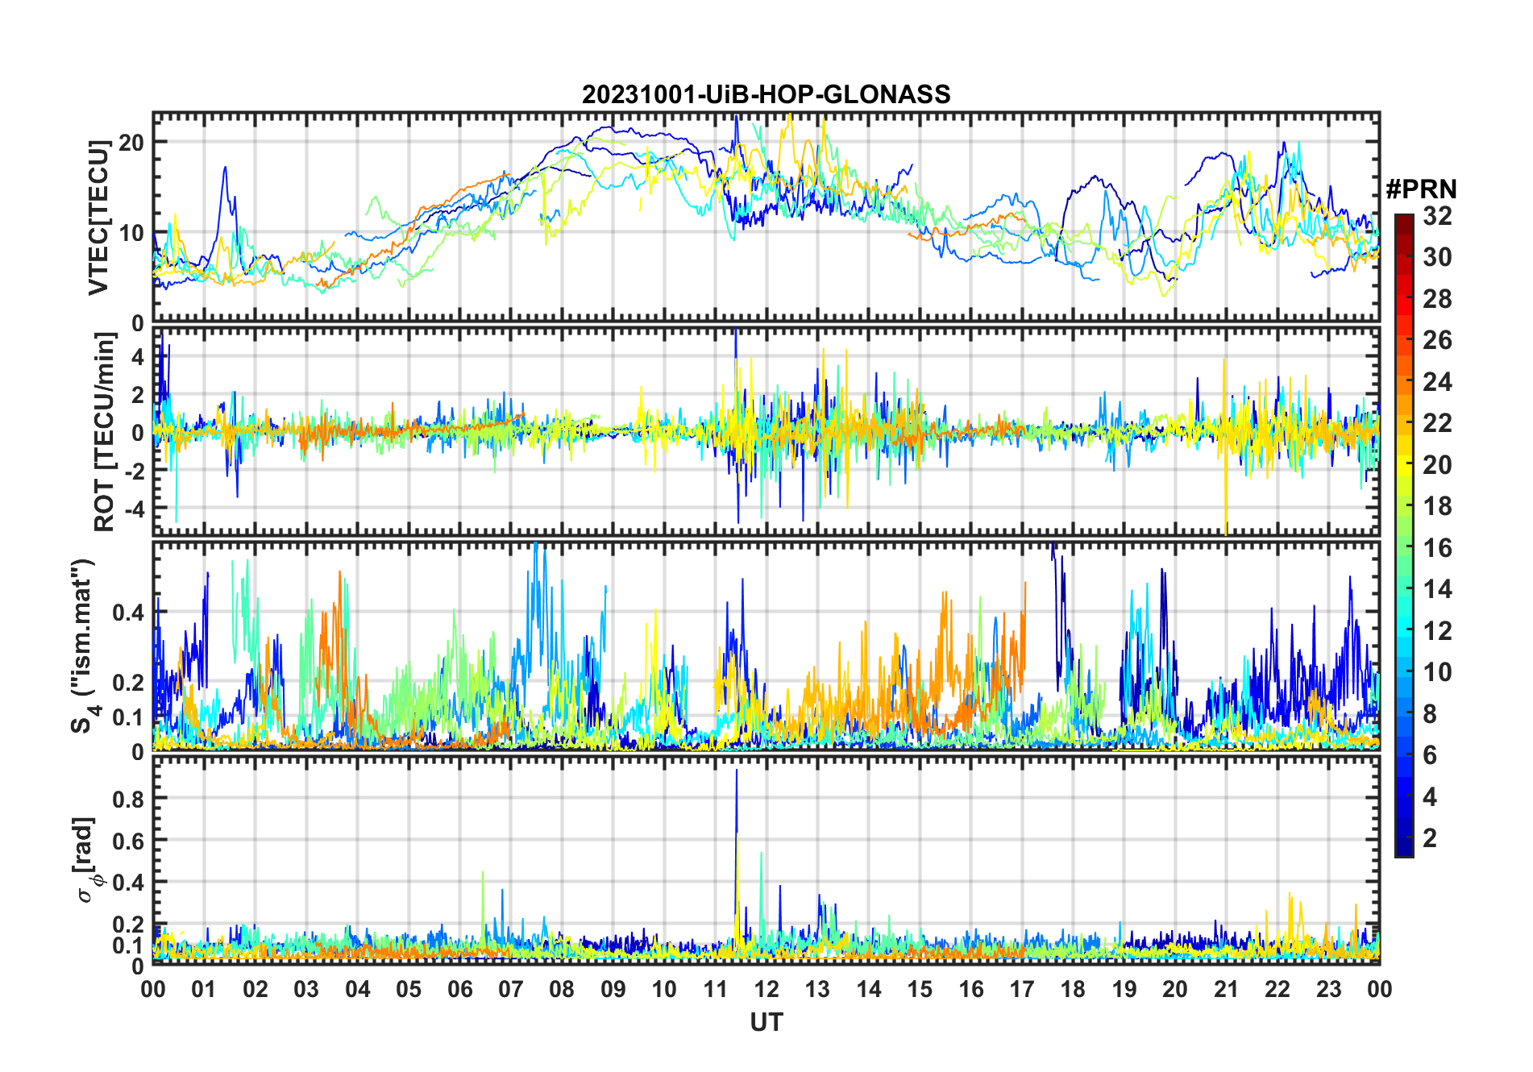Image resolution: width=1533 pixels, height=1072 pixels.
Task: Click colorbar tick label 24
Action: pyautogui.click(x=1437, y=381)
